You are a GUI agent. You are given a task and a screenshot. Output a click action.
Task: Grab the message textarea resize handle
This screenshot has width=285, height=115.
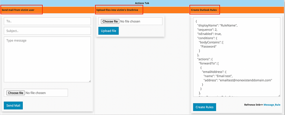coord(89,81)
